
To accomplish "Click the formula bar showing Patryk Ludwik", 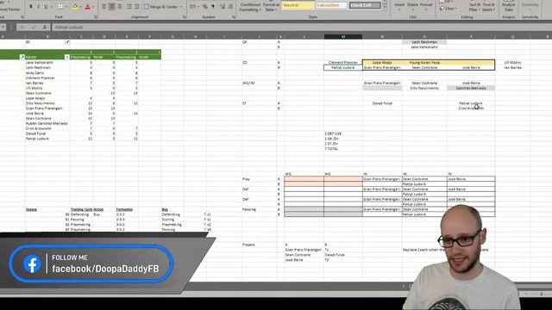I will pyautogui.click(x=301, y=27).
